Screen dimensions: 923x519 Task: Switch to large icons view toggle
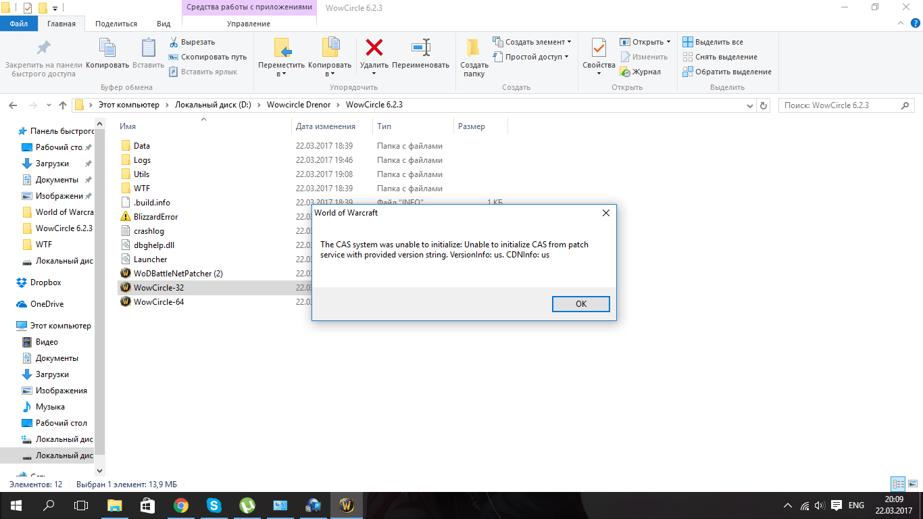pos(910,484)
